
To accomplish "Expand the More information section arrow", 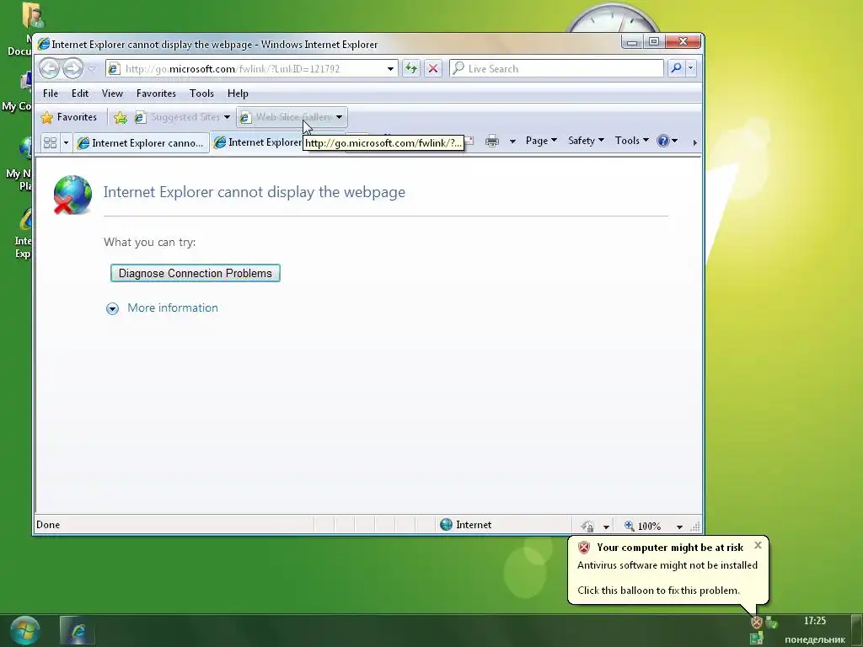I will coord(112,308).
